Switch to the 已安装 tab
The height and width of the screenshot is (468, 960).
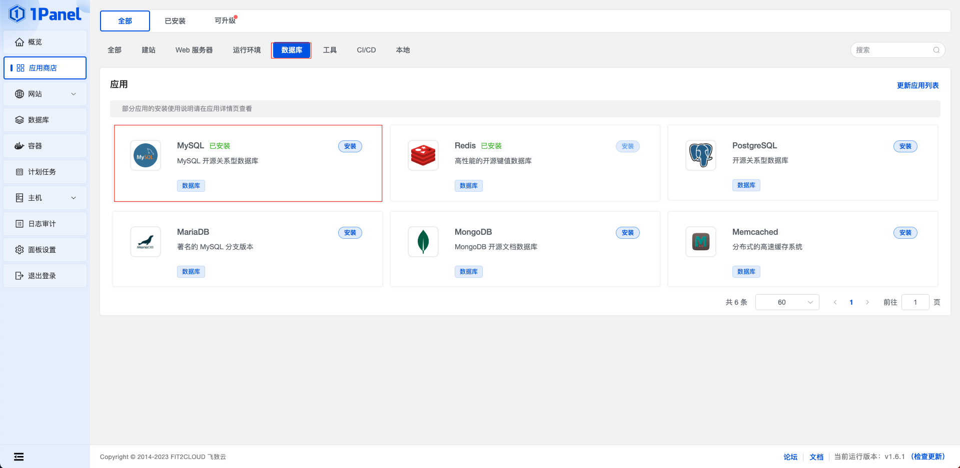pos(175,21)
